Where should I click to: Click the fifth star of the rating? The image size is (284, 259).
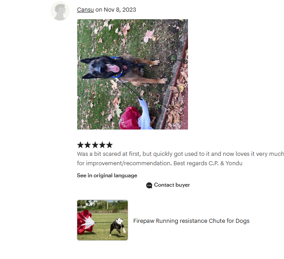tap(109, 145)
